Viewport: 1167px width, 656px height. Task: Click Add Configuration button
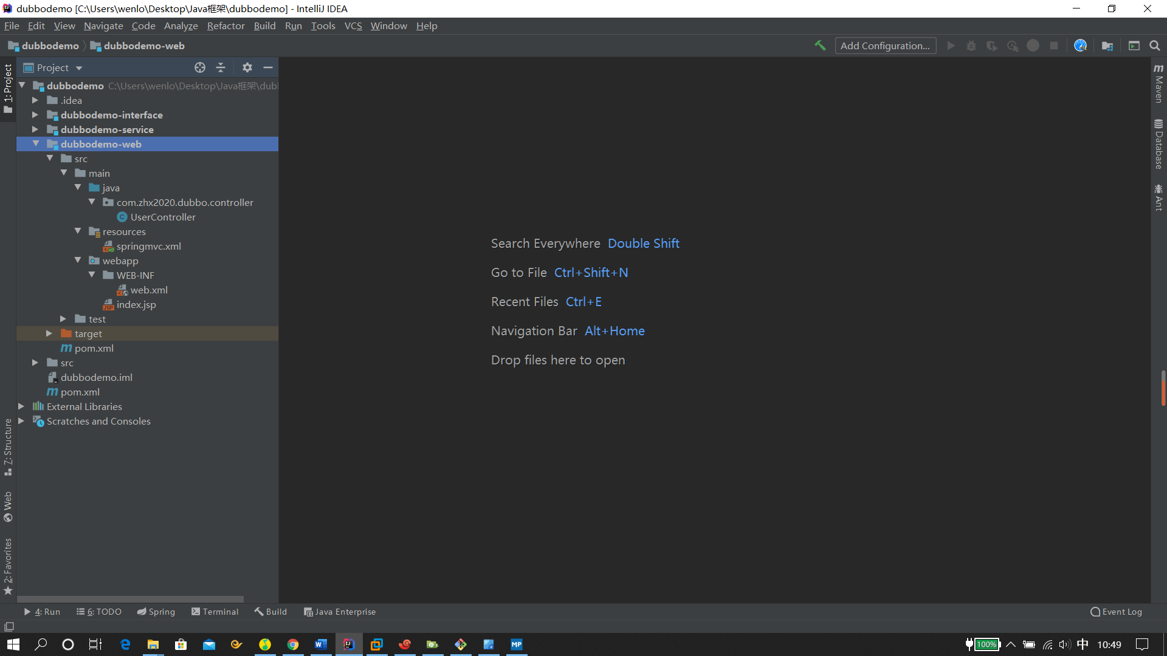pyautogui.click(x=885, y=46)
